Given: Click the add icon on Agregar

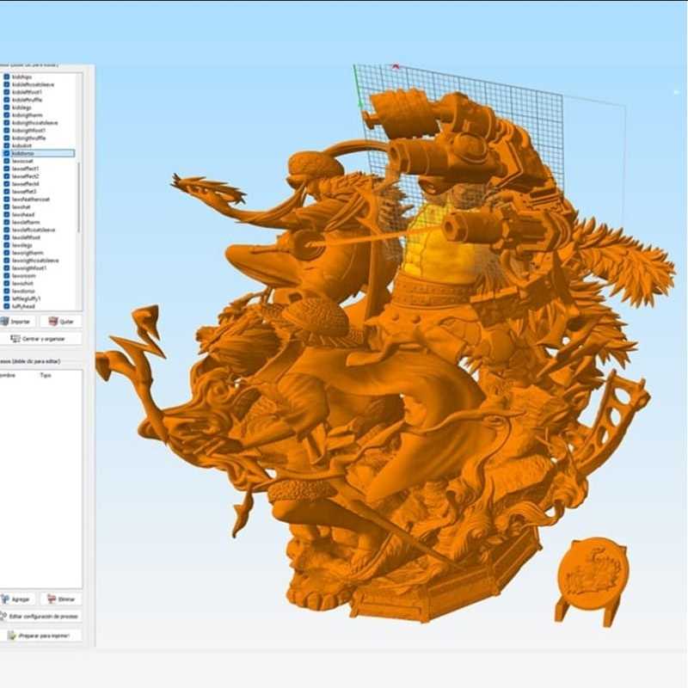Looking at the screenshot, I should 5,599.
